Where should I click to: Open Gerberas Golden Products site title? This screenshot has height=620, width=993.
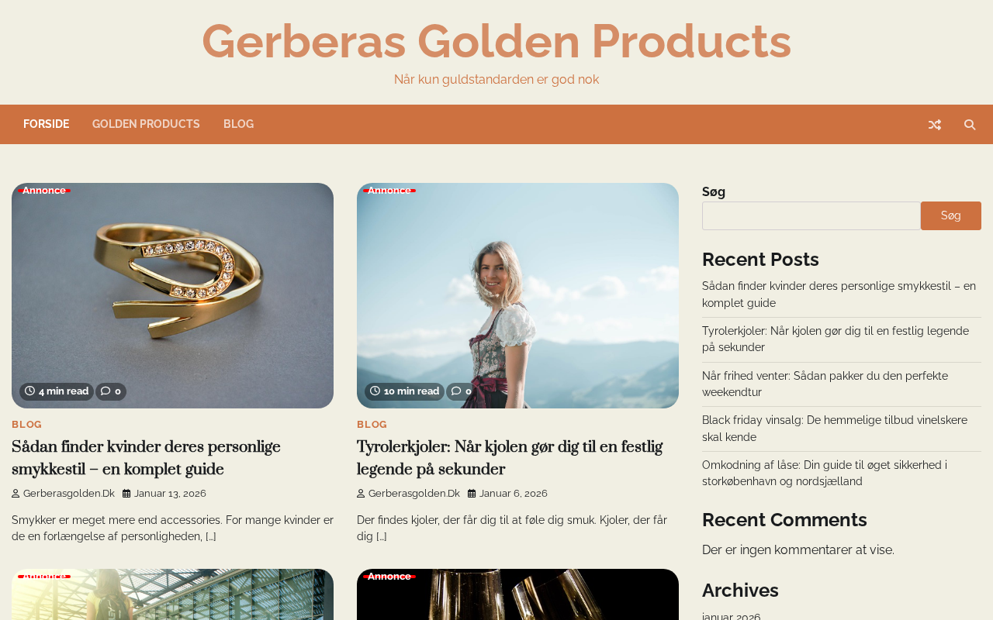pyautogui.click(x=496, y=41)
